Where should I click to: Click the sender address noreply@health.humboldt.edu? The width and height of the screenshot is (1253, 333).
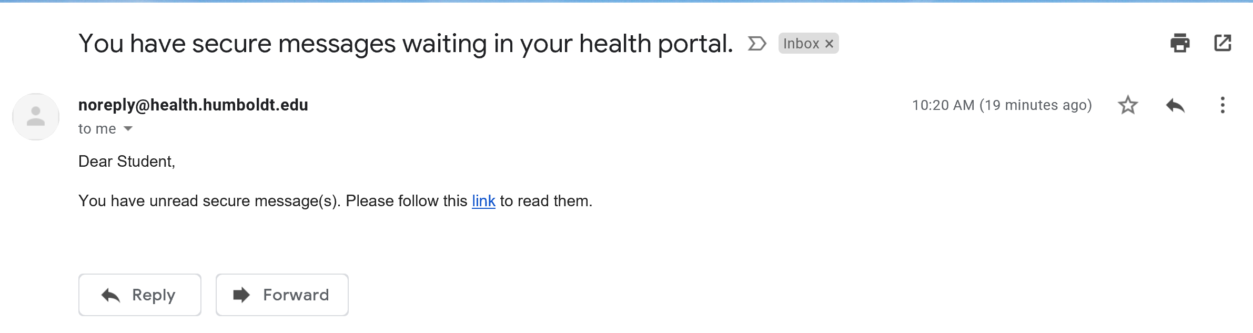point(193,105)
